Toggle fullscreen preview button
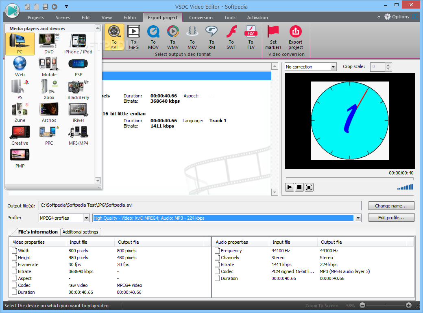This screenshot has width=423, height=313. [309, 187]
